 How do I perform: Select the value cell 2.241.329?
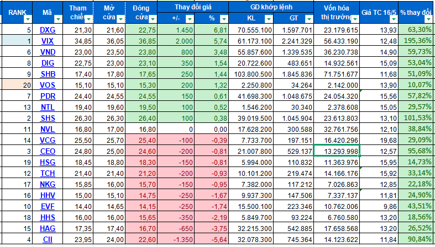tap(294, 41)
